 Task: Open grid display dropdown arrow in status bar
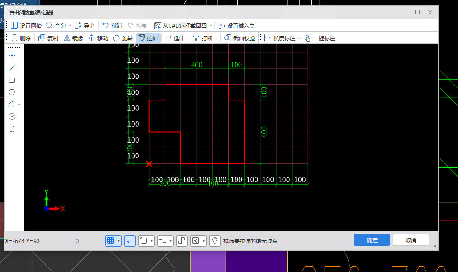click(118, 241)
